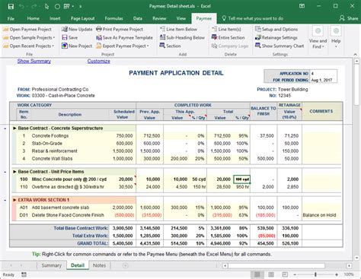Switch to Normal view in status bar
Image resolution: width=361 pixels, height=279 pixels.
pos(257,274)
